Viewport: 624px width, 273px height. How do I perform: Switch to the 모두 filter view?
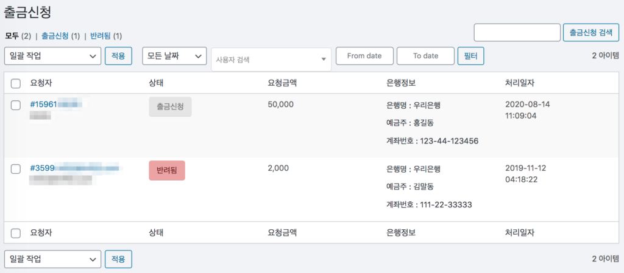tap(12, 36)
